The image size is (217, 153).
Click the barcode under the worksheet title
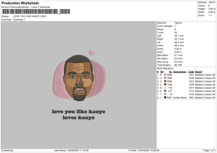pyautogui.click(x=36, y=12)
